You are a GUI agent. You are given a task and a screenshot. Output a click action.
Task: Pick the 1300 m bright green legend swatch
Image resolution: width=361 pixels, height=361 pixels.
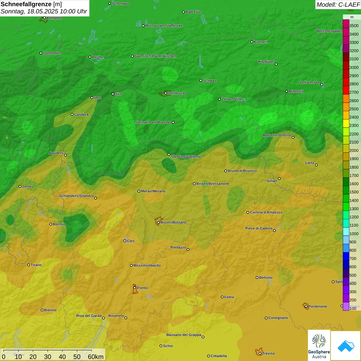point(346,207)
